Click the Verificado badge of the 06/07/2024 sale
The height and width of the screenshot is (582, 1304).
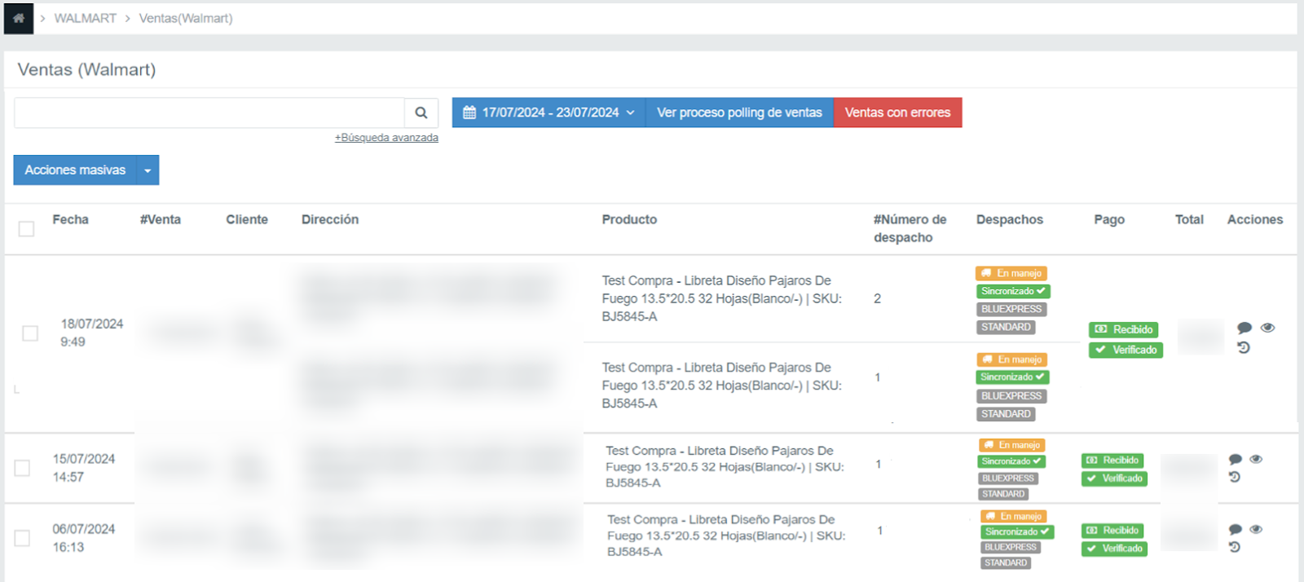point(1115,549)
